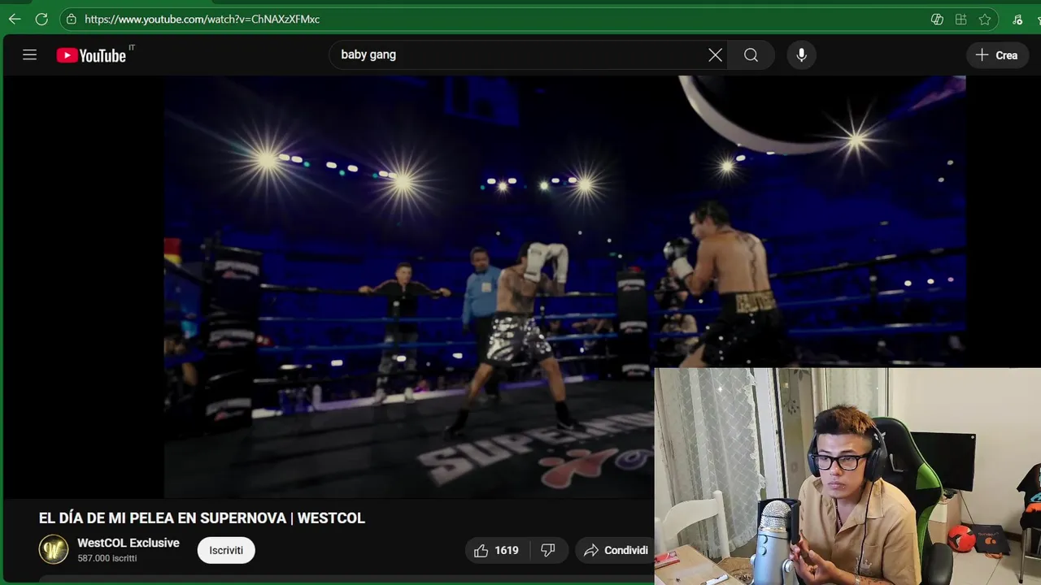Go to the YouTube home via logo
This screenshot has height=585, width=1041.
coord(91,55)
